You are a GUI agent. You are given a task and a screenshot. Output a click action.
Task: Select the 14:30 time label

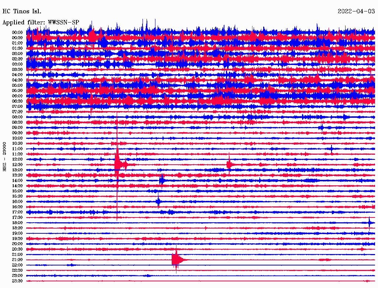click(x=17, y=186)
